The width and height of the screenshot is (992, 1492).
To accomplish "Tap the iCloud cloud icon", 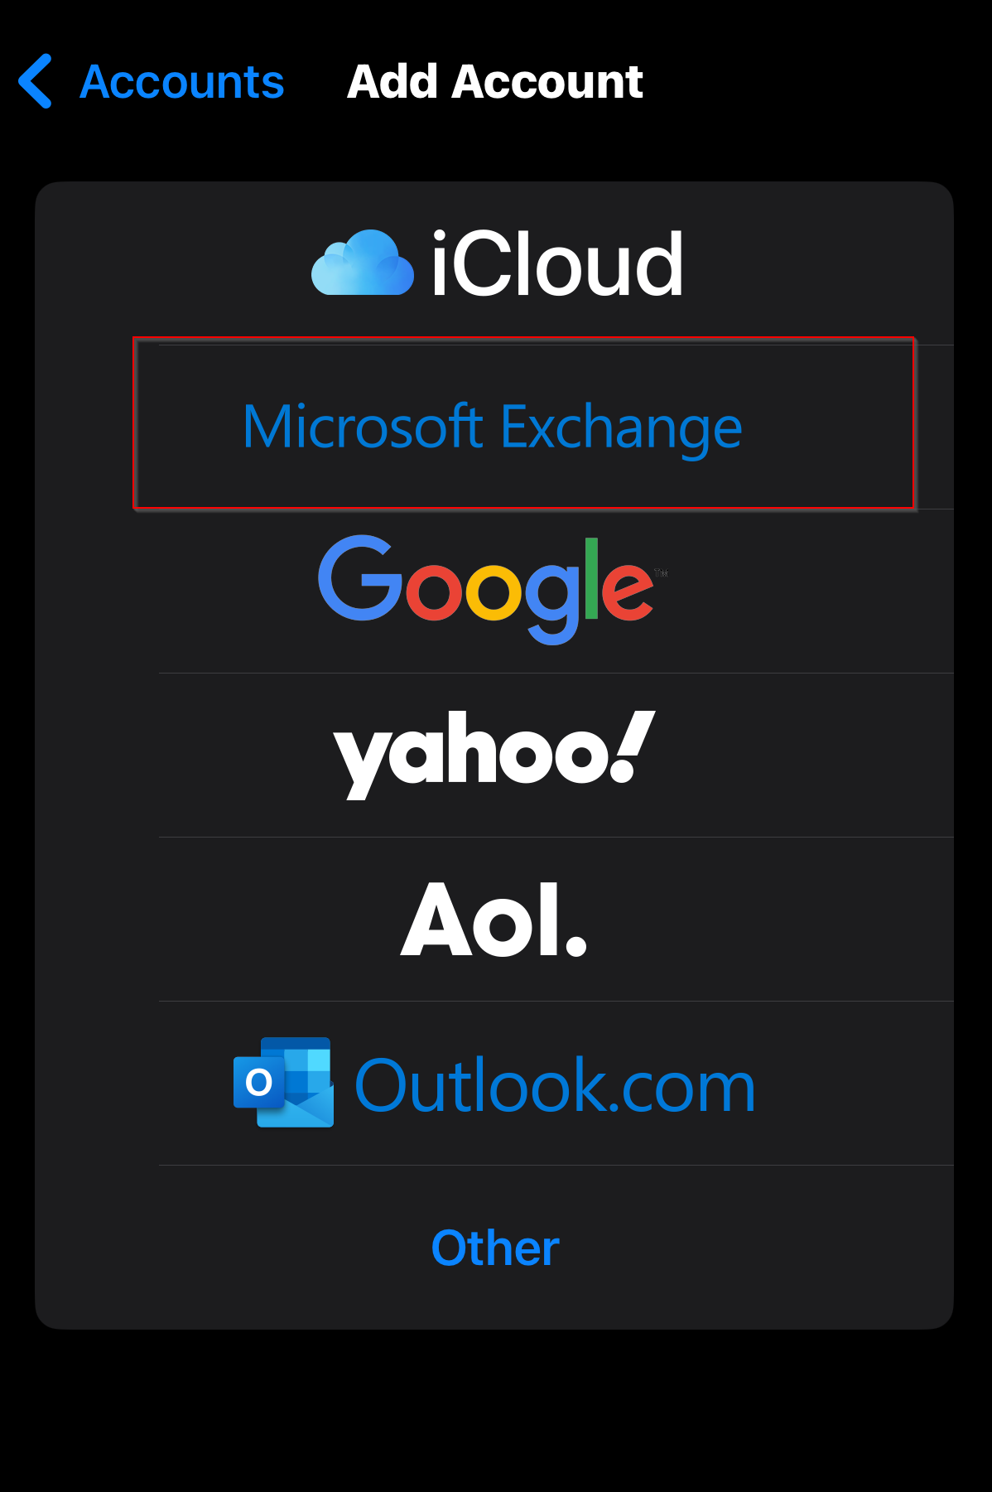I will click(363, 263).
